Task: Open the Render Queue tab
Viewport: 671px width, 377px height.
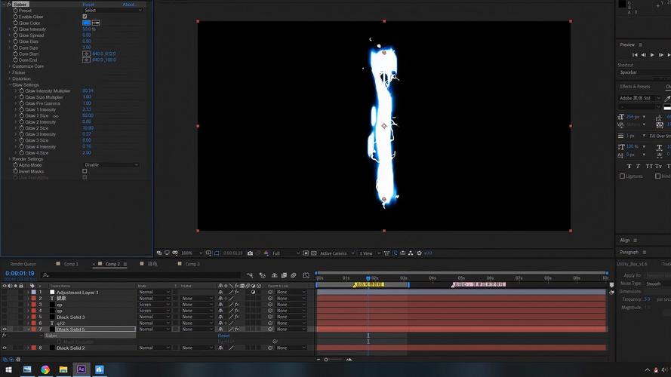Action: point(23,264)
